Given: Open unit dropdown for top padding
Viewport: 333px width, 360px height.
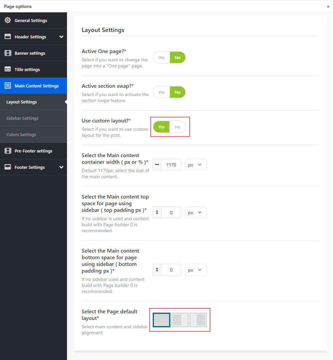Looking at the screenshot, I should click(x=195, y=213).
